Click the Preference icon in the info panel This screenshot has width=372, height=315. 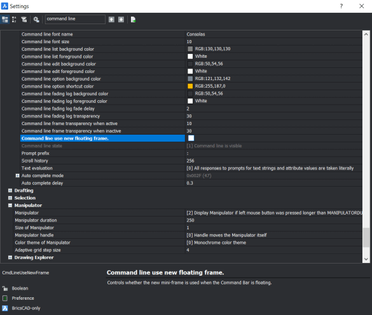coord(5,298)
